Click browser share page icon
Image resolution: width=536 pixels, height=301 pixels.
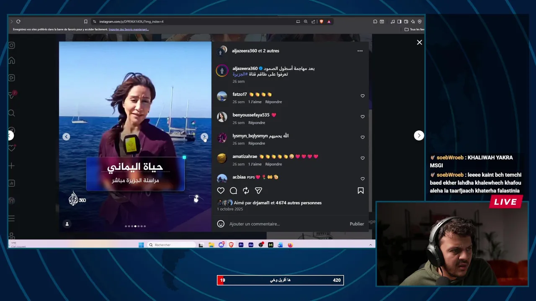pyautogui.click(x=313, y=21)
